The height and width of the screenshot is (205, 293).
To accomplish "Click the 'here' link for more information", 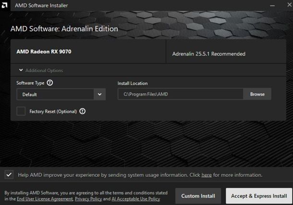I will point(207,175).
